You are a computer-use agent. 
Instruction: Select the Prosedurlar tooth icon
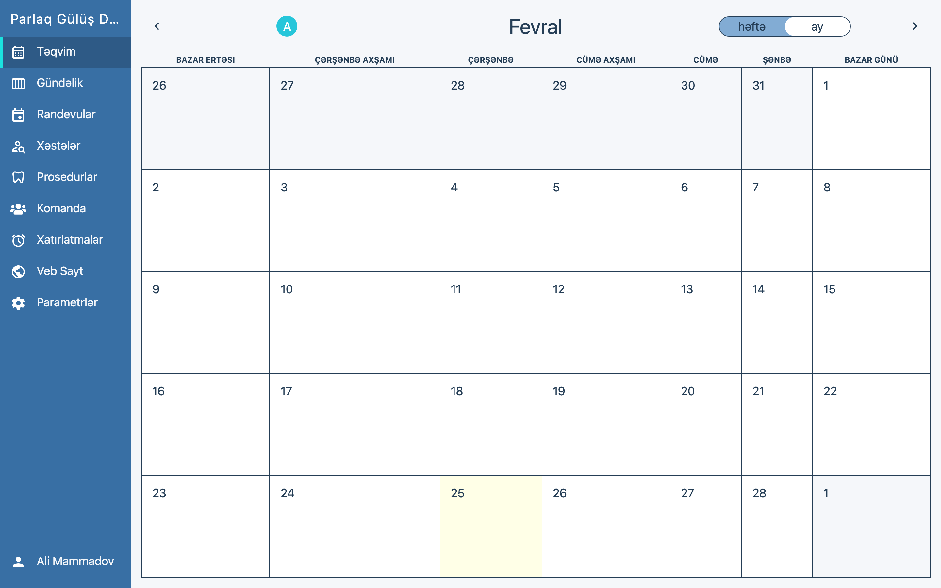(18, 177)
